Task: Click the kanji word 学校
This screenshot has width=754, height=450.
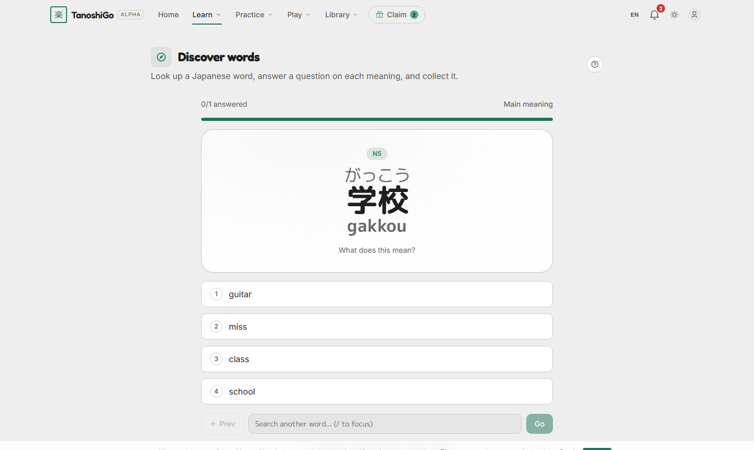Action: click(378, 200)
